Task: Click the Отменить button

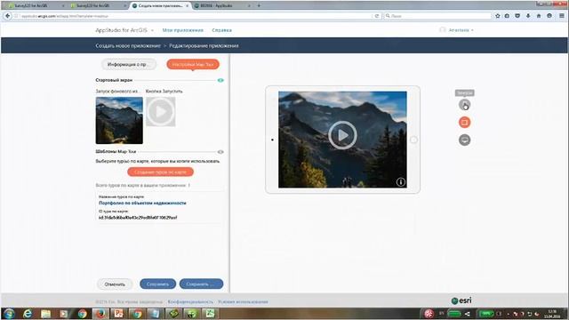Action: pos(115,284)
